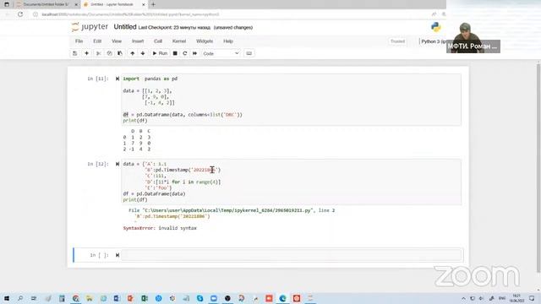Open Windows taskbar search
Screen dimensions: 541x304
(20, 298)
